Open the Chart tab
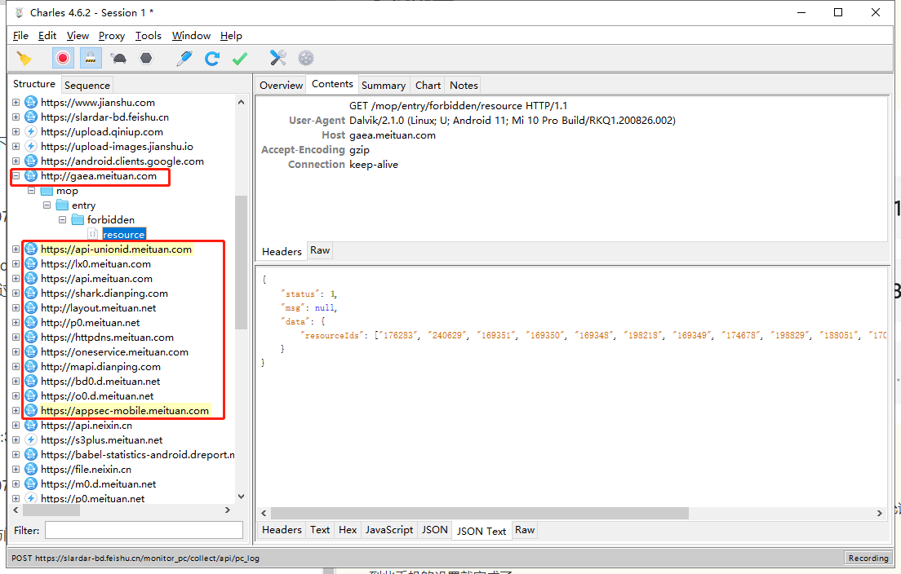 coord(428,85)
